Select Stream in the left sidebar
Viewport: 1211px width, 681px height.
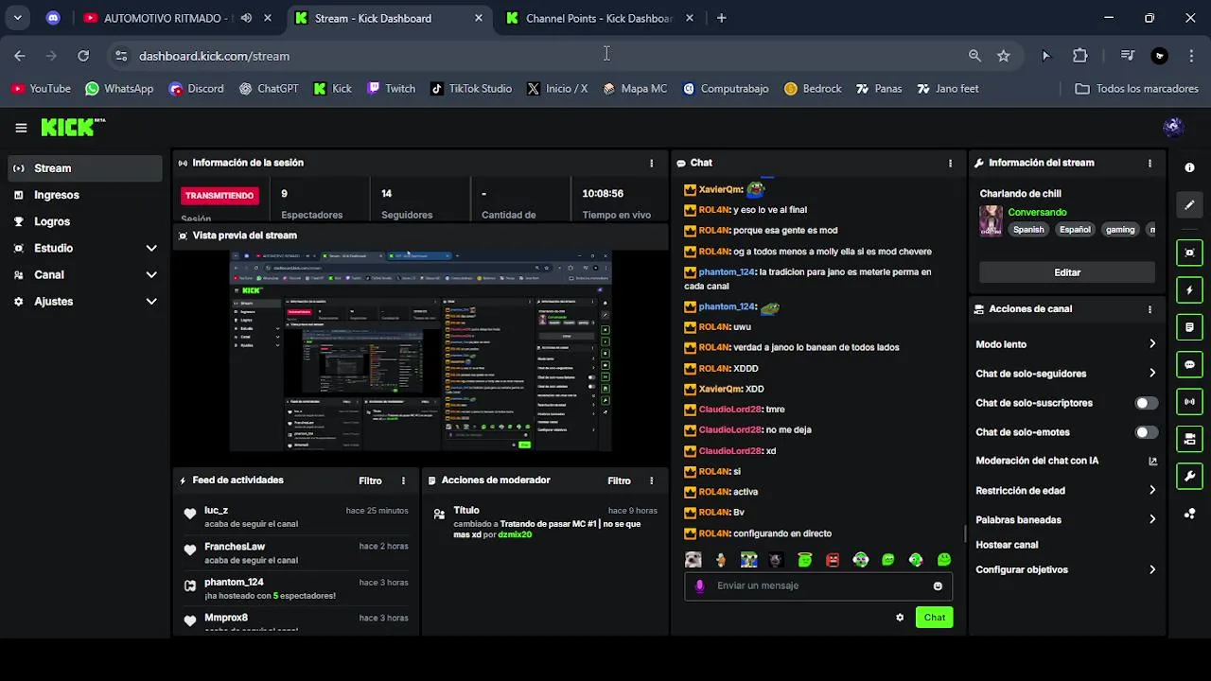tap(85, 168)
